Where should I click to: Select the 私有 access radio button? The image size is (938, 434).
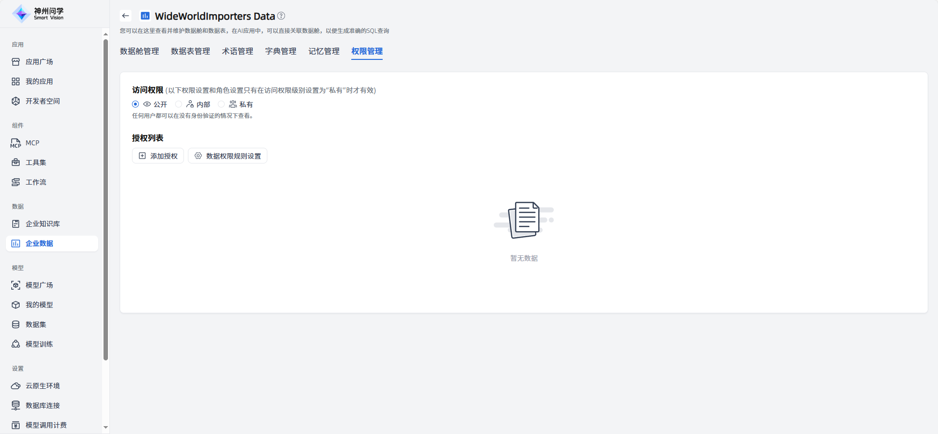[x=221, y=104]
